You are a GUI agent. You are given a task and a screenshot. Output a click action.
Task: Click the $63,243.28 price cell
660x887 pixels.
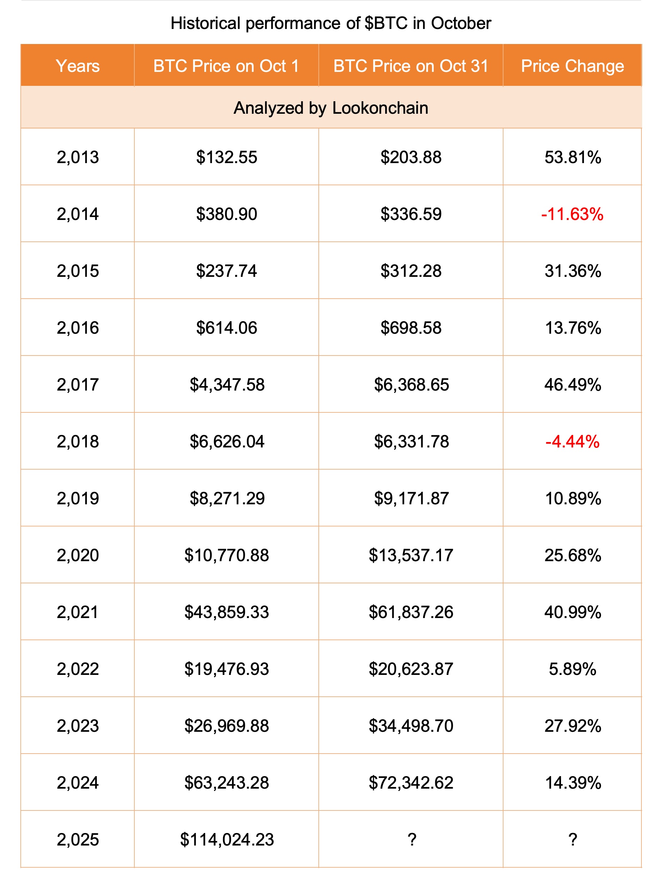pos(227,782)
